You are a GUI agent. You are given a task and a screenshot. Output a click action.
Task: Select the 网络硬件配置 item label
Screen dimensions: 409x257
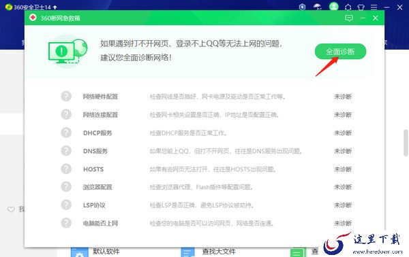pos(100,97)
